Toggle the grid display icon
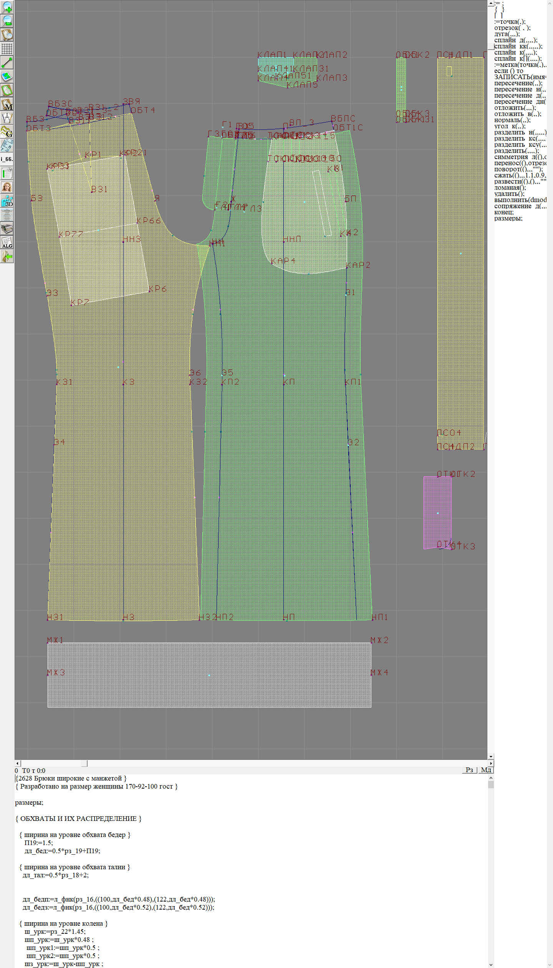 click(7, 49)
